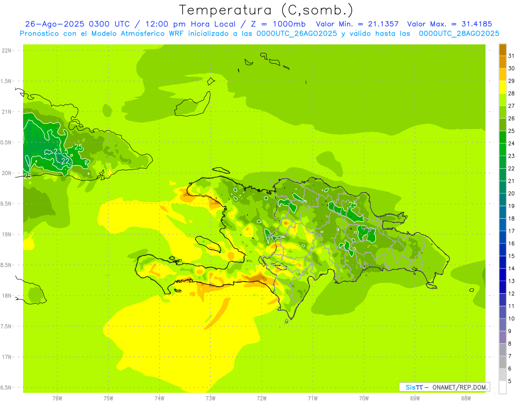The width and height of the screenshot is (523, 404).
Task: Click the '8' value on the color legend
Action: [510, 344]
